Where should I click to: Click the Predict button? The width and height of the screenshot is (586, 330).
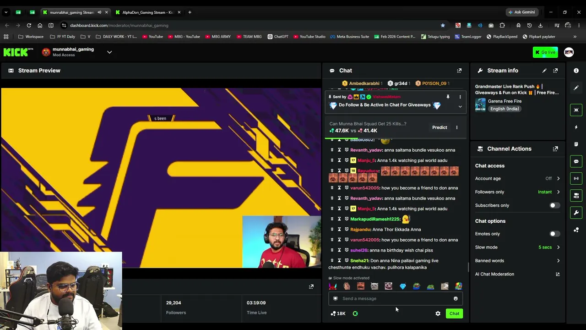[439, 127]
